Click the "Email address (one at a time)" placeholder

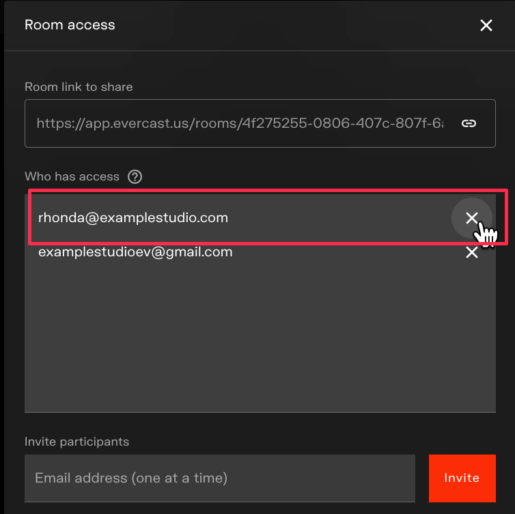(131, 478)
